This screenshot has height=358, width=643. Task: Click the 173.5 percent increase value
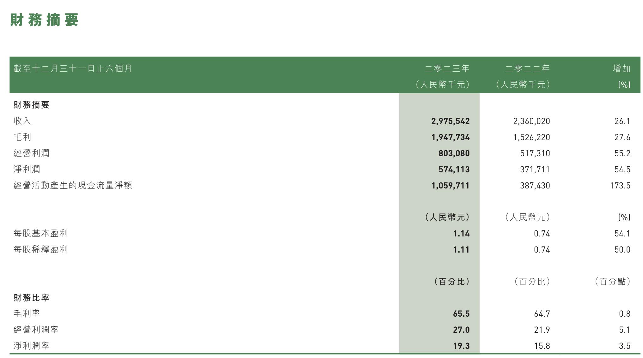620,186
